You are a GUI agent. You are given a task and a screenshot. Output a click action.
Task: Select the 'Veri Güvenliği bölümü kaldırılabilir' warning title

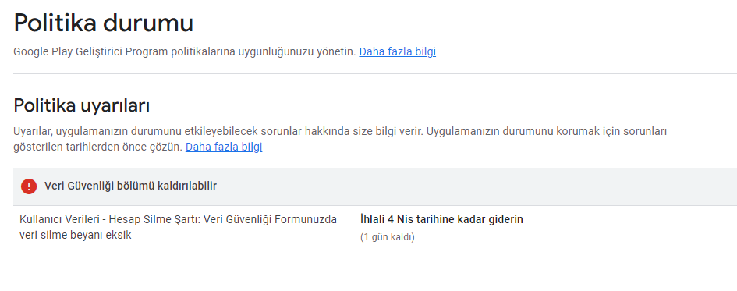(x=131, y=186)
